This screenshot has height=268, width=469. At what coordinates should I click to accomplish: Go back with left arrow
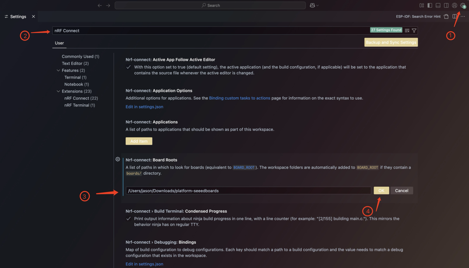(x=100, y=5)
